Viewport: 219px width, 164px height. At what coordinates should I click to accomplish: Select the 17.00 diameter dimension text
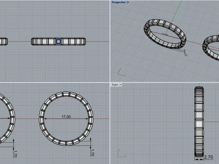tap(66, 117)
